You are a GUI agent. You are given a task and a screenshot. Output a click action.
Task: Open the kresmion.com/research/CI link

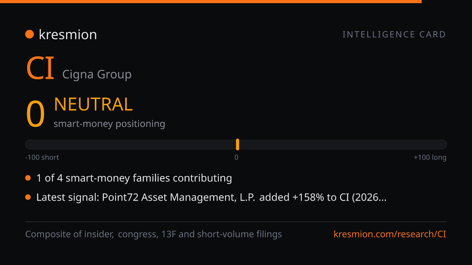pos(390,234)
